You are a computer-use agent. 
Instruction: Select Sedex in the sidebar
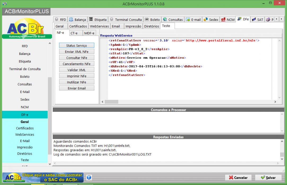25,100
